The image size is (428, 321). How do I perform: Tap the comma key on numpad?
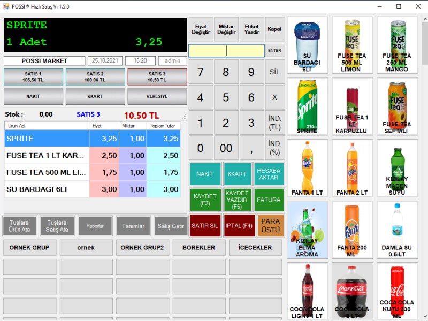click(251, 148)
